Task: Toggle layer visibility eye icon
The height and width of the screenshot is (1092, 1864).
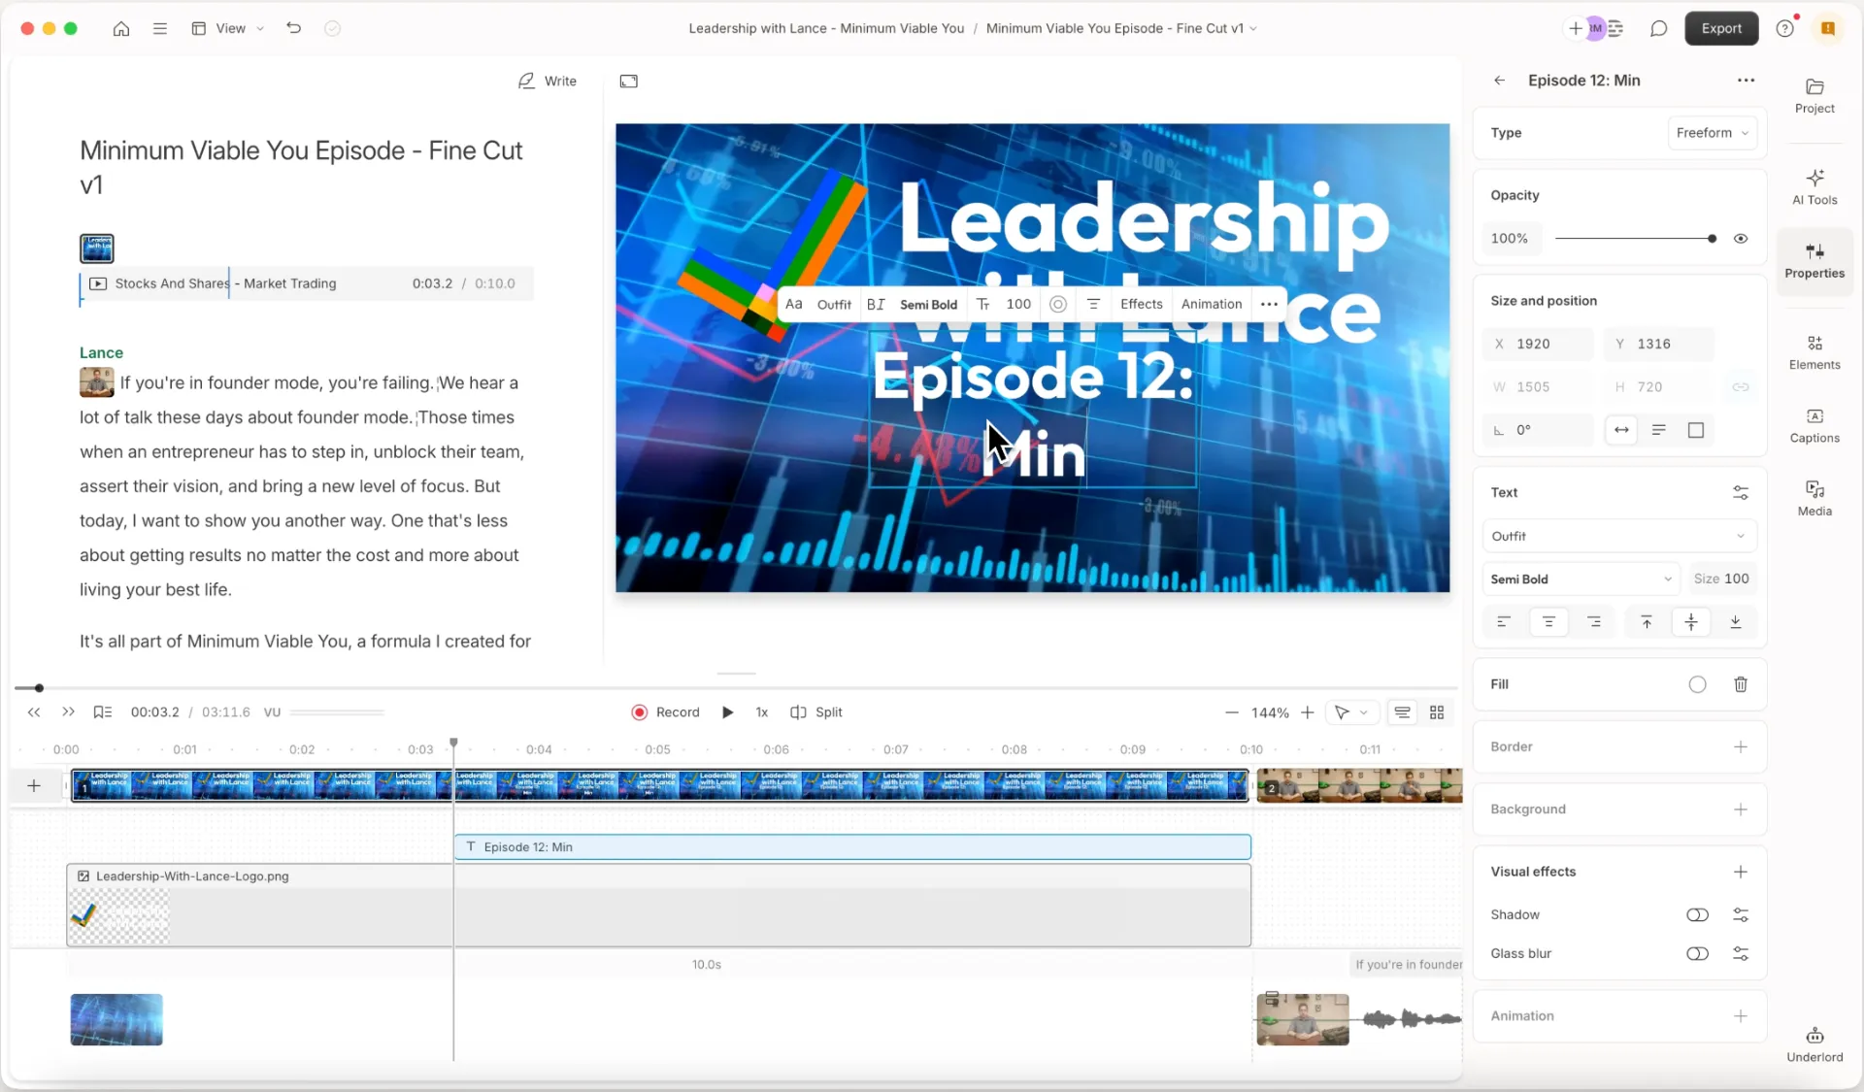Action: point(1740,238)
